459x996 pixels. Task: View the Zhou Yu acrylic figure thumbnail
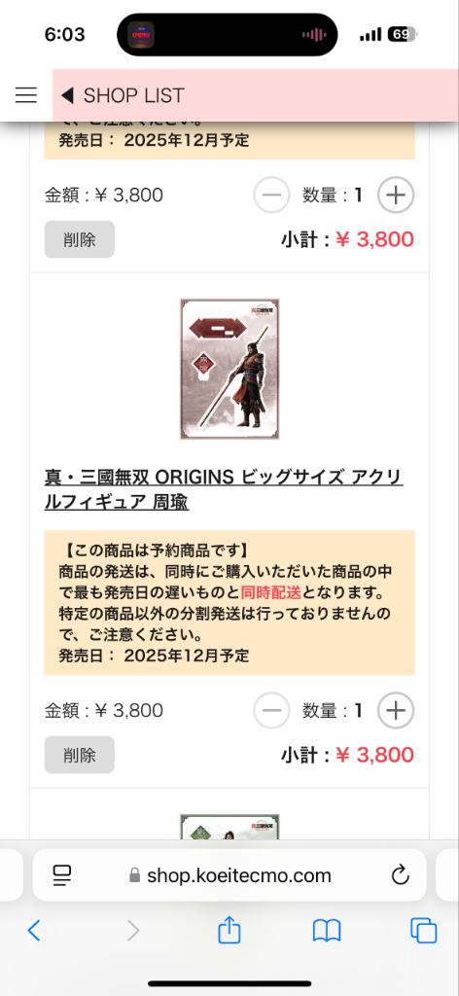point(229,369)
